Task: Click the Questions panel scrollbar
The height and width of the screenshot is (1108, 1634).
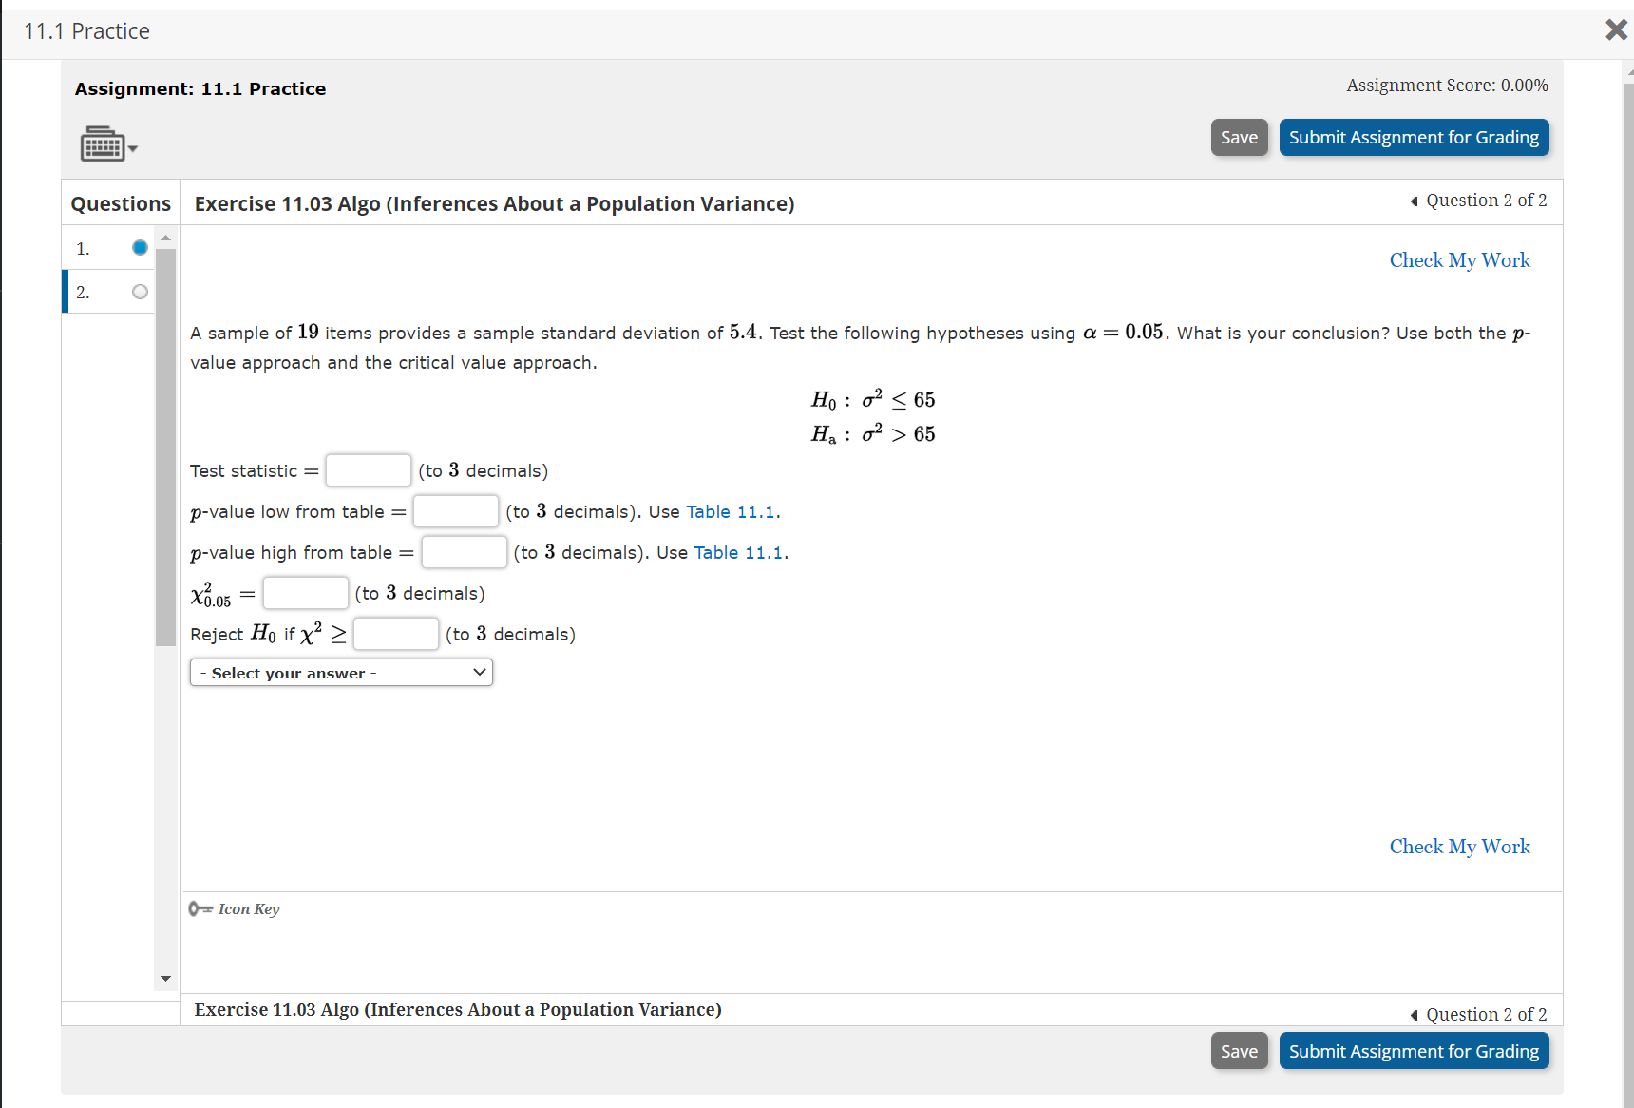Action: click(x=164, y=447)
